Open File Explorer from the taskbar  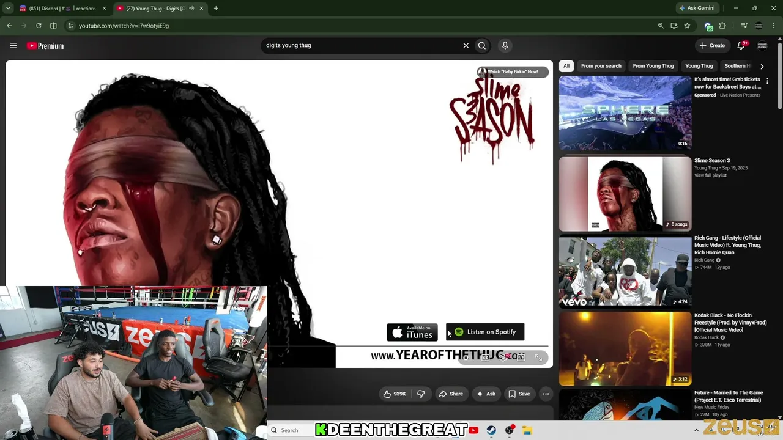tap(527, 430)
